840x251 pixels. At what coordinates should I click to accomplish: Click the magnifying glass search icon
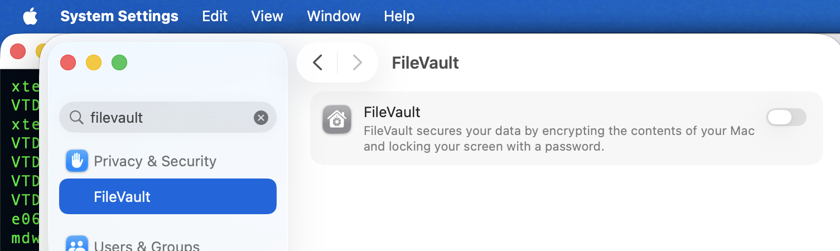point(76,117)
